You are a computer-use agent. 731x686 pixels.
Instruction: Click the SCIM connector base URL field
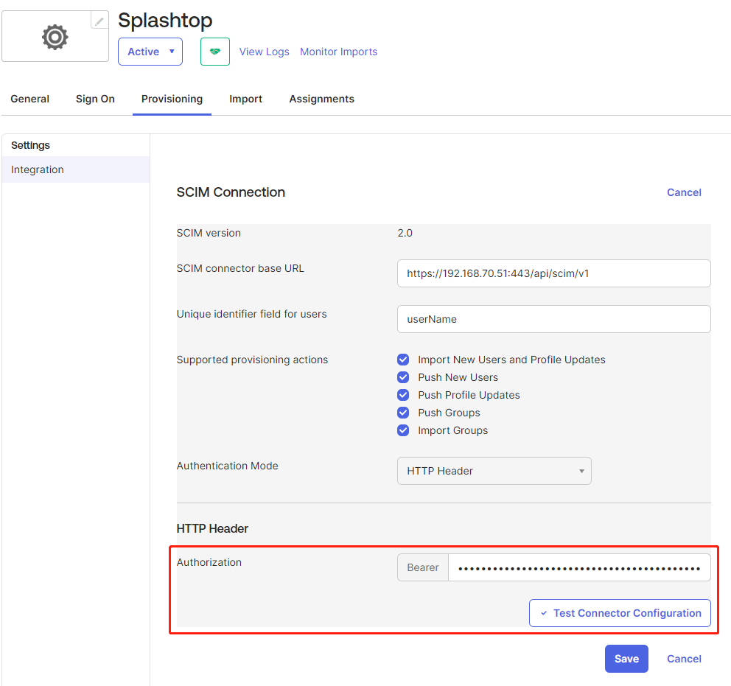[x=554, y=273]
